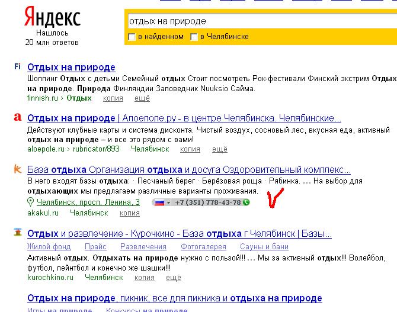The image size is (397, 312).
Task: Open the 'пикник, все для пикника' result
Action: [x=174, y=298]
